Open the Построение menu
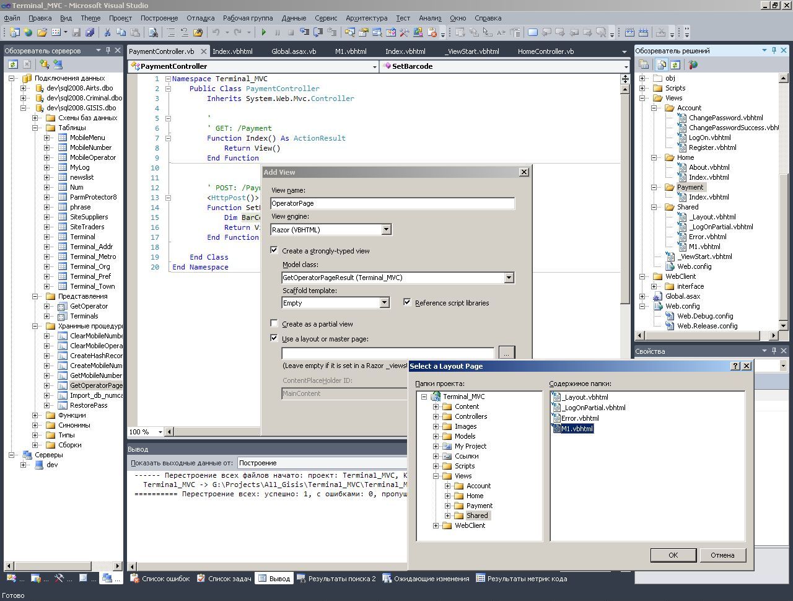 pyautogui.click(x=159, y=18)
